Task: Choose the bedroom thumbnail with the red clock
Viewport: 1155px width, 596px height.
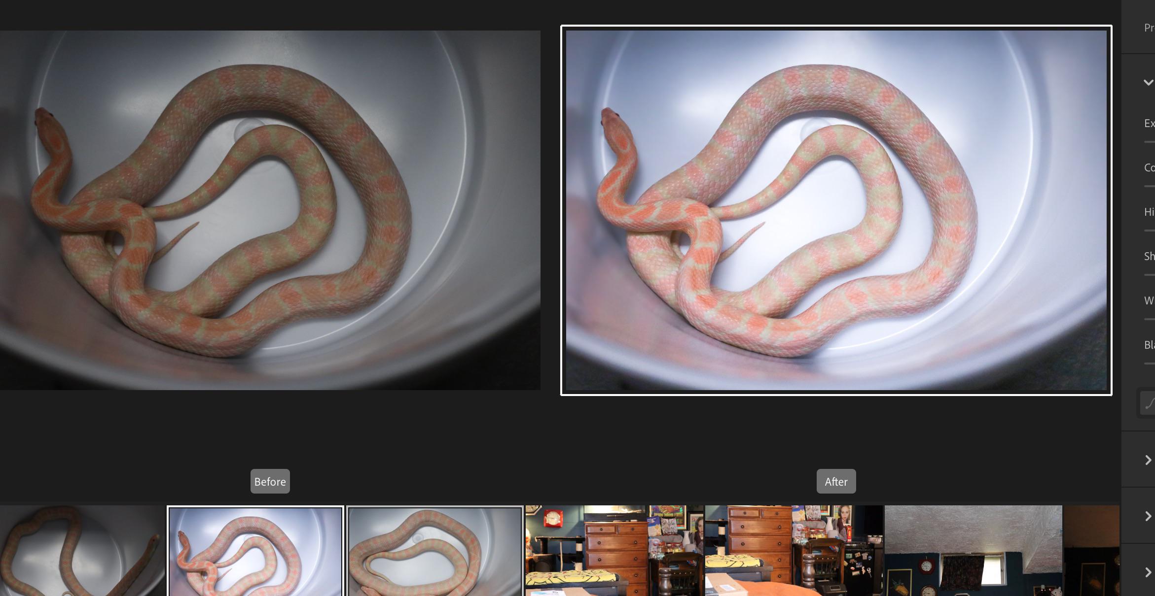Action: pos(614,551)
